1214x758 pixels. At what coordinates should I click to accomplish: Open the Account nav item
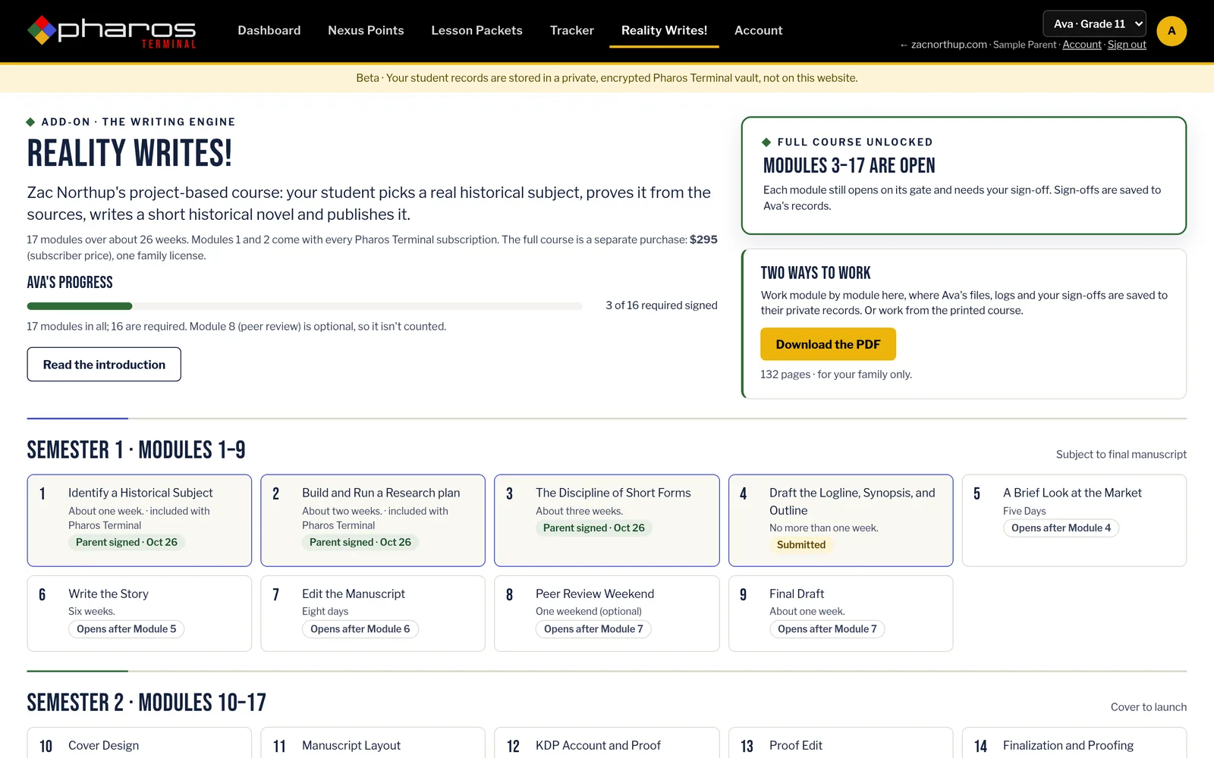point(758,30)
